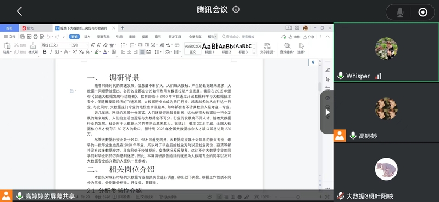Apply the 标题 2 style
This screenshot has width=439, height=202.
coord(226,48)
